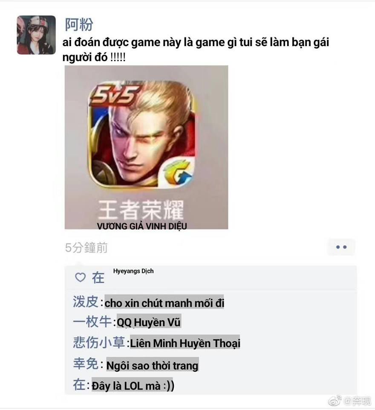Click the username 阿粉
This screenshot has width=375, height=410.
pyautogui.click(x=79, y=25)
